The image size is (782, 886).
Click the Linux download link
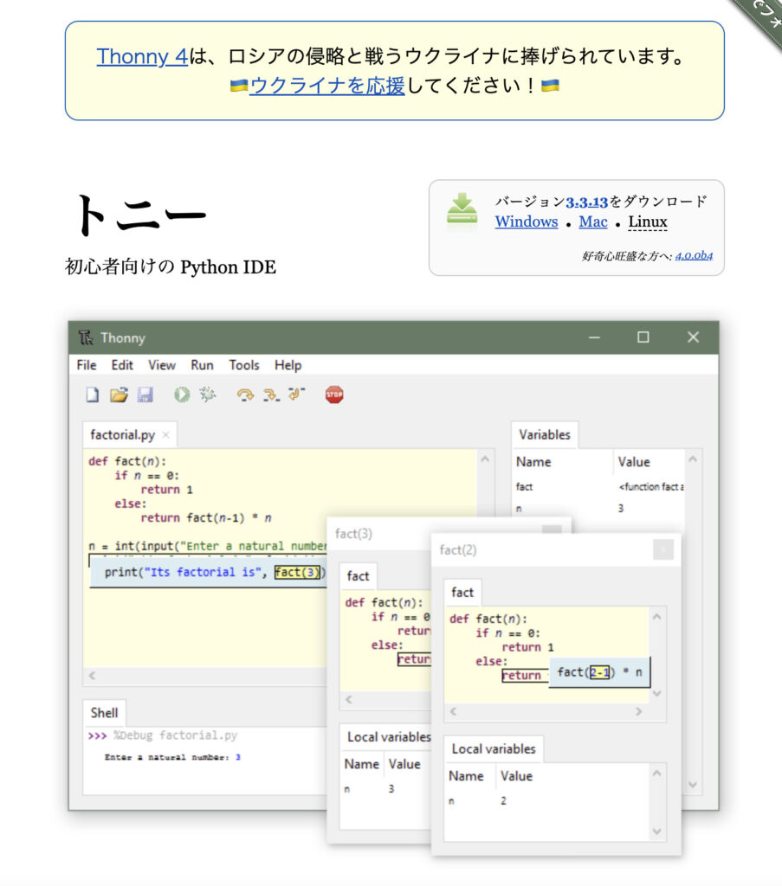coord(648,221)
